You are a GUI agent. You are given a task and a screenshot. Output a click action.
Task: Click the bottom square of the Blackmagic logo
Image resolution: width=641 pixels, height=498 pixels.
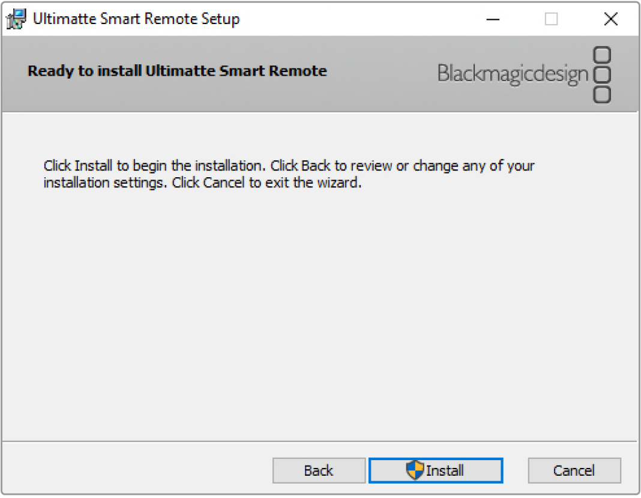pos(602,95)
